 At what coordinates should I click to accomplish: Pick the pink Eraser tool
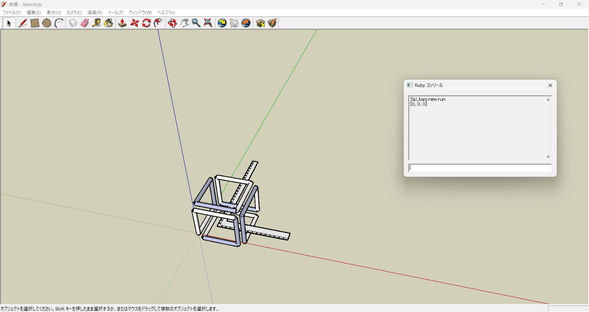coord(85,23)
